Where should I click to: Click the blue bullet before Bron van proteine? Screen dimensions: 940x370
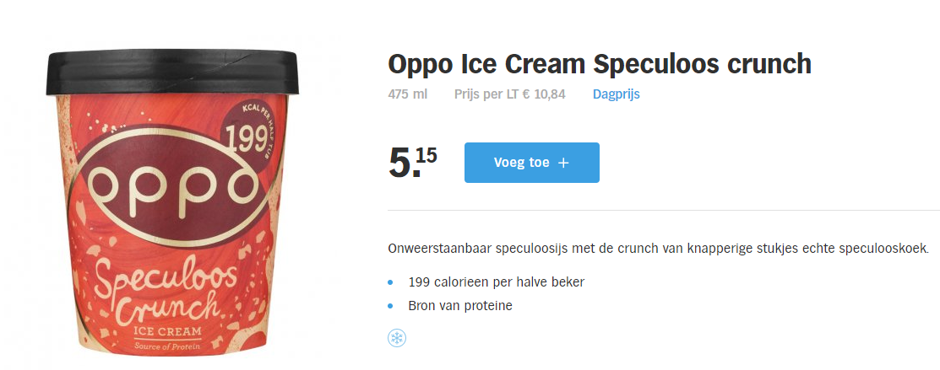coord(390,306)
